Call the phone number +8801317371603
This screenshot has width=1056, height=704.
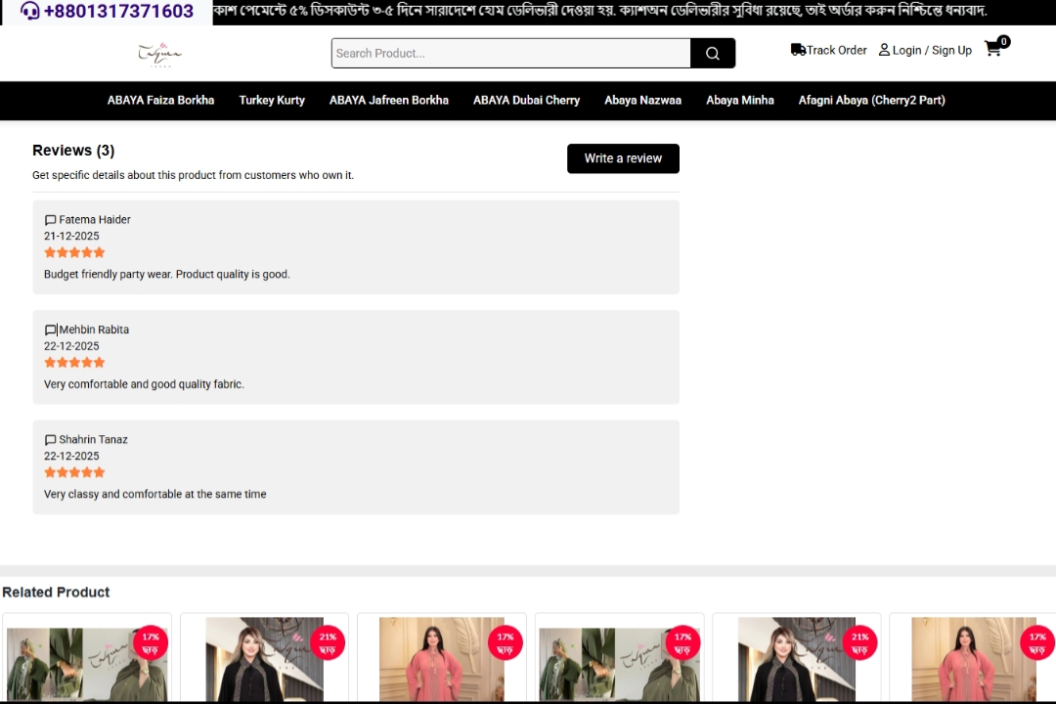[118, 12]
